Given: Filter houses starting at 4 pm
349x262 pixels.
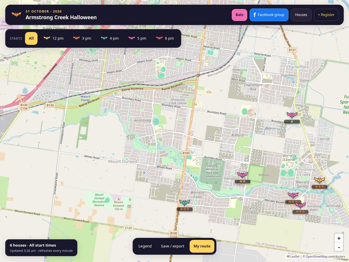Looking at the screenshot, I should (110, 38).
